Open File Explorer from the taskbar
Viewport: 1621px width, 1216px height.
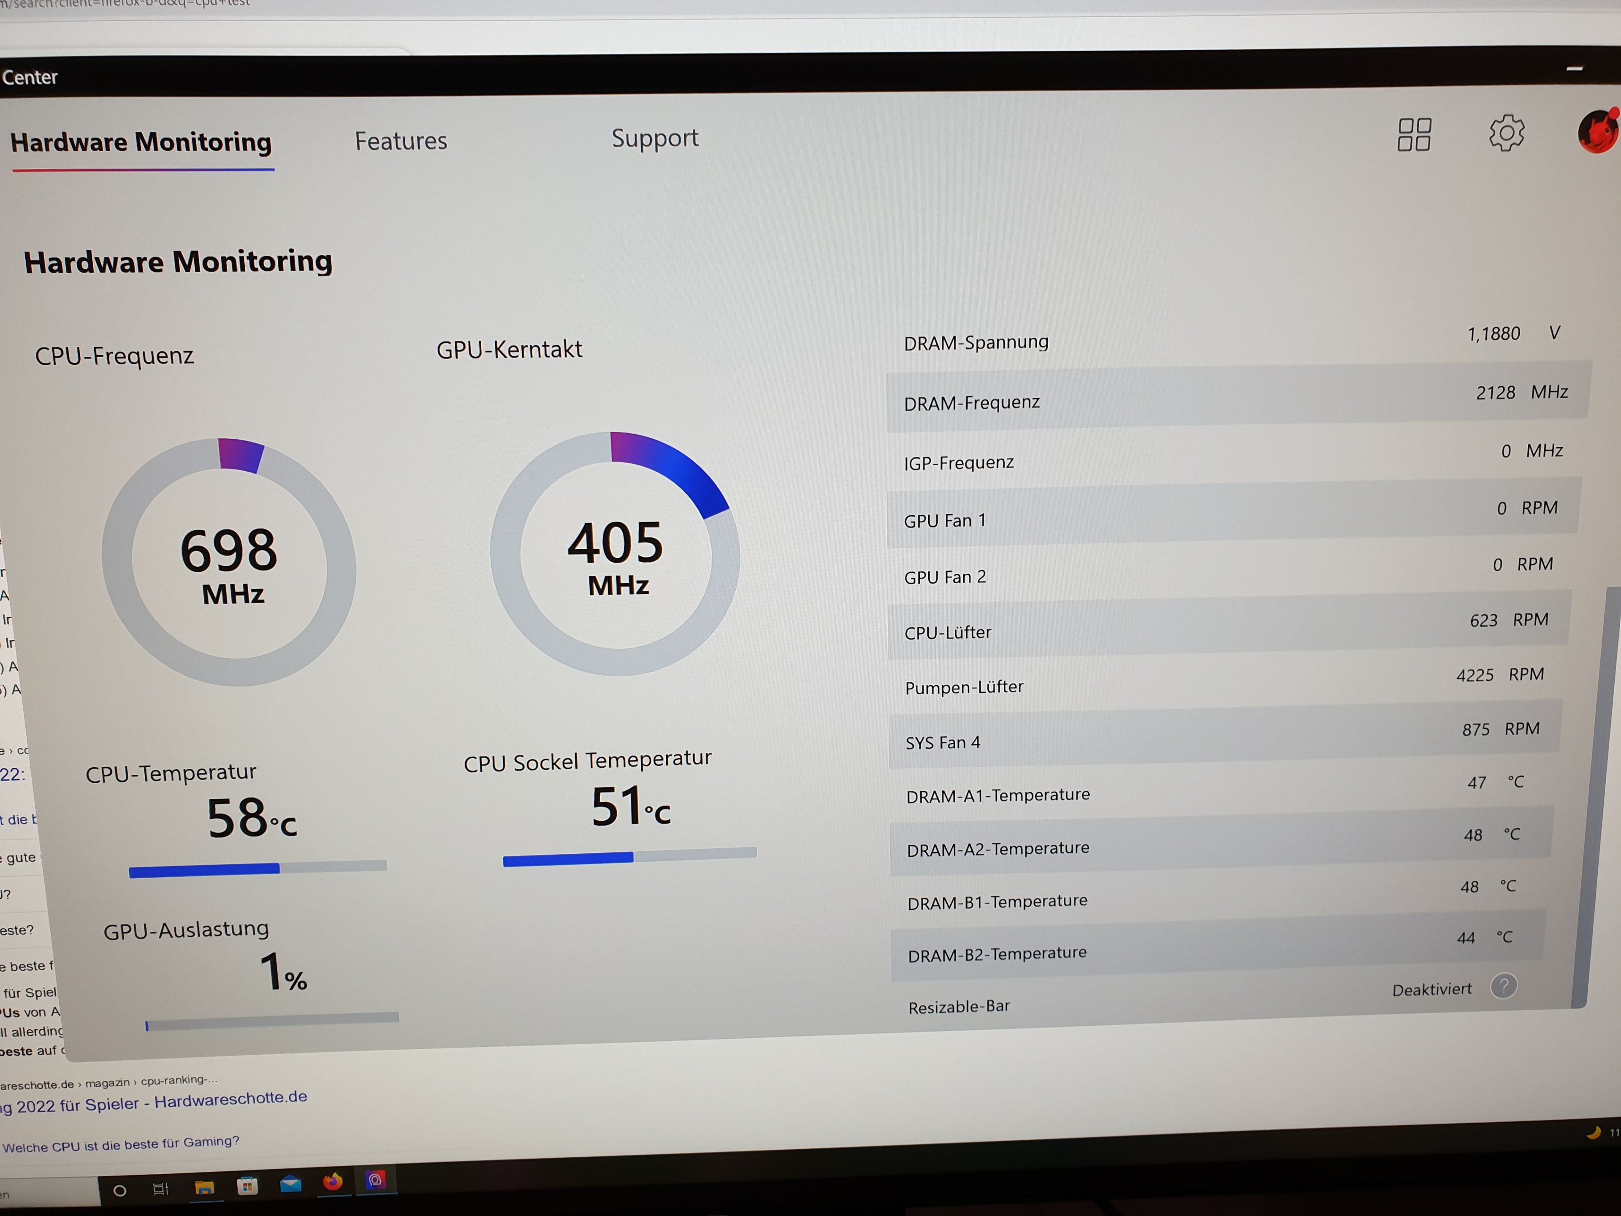point(204,1187)
